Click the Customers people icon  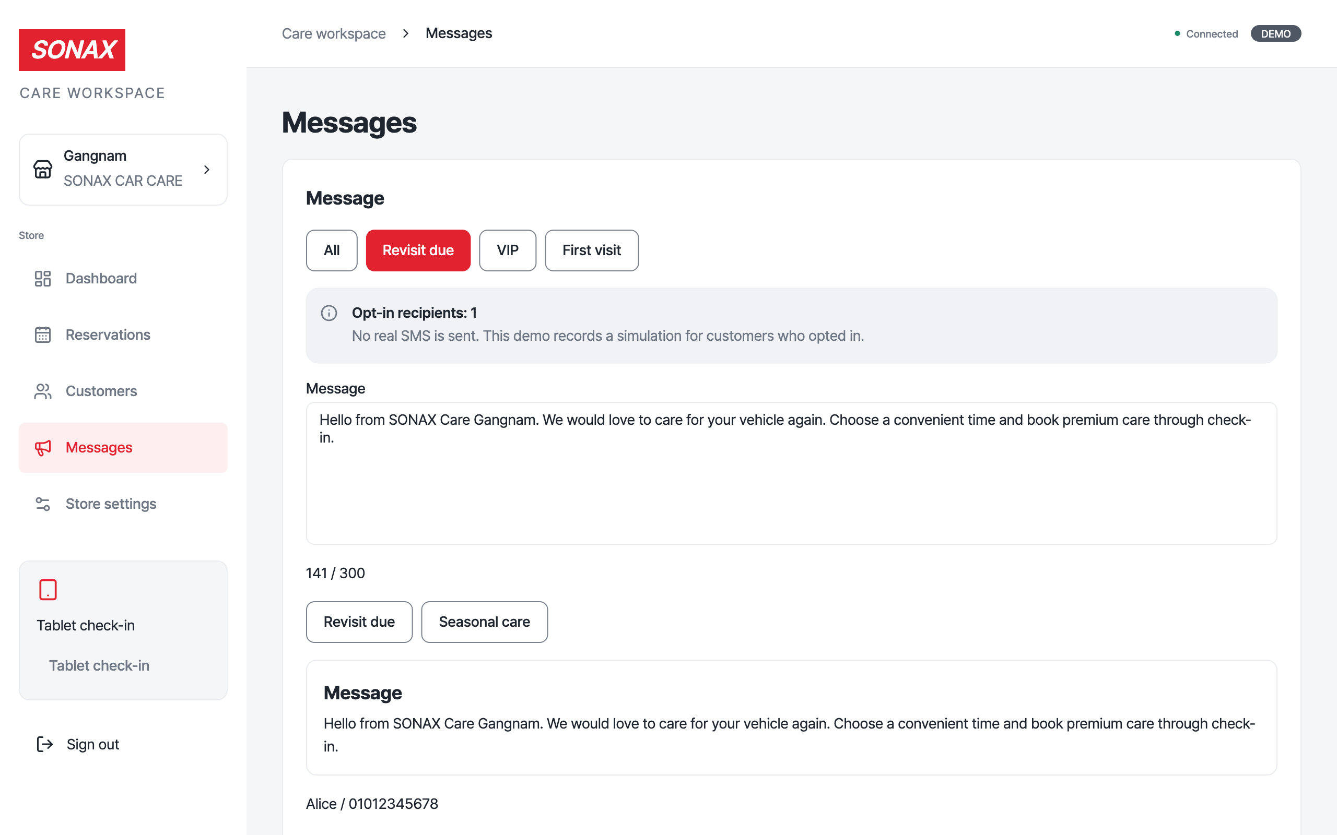(42, 391)
